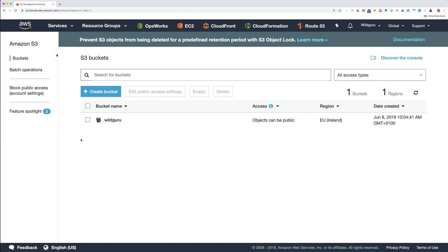
Task: Sort by Date created column
Action: pyautogui.click(x=389, y=106)
